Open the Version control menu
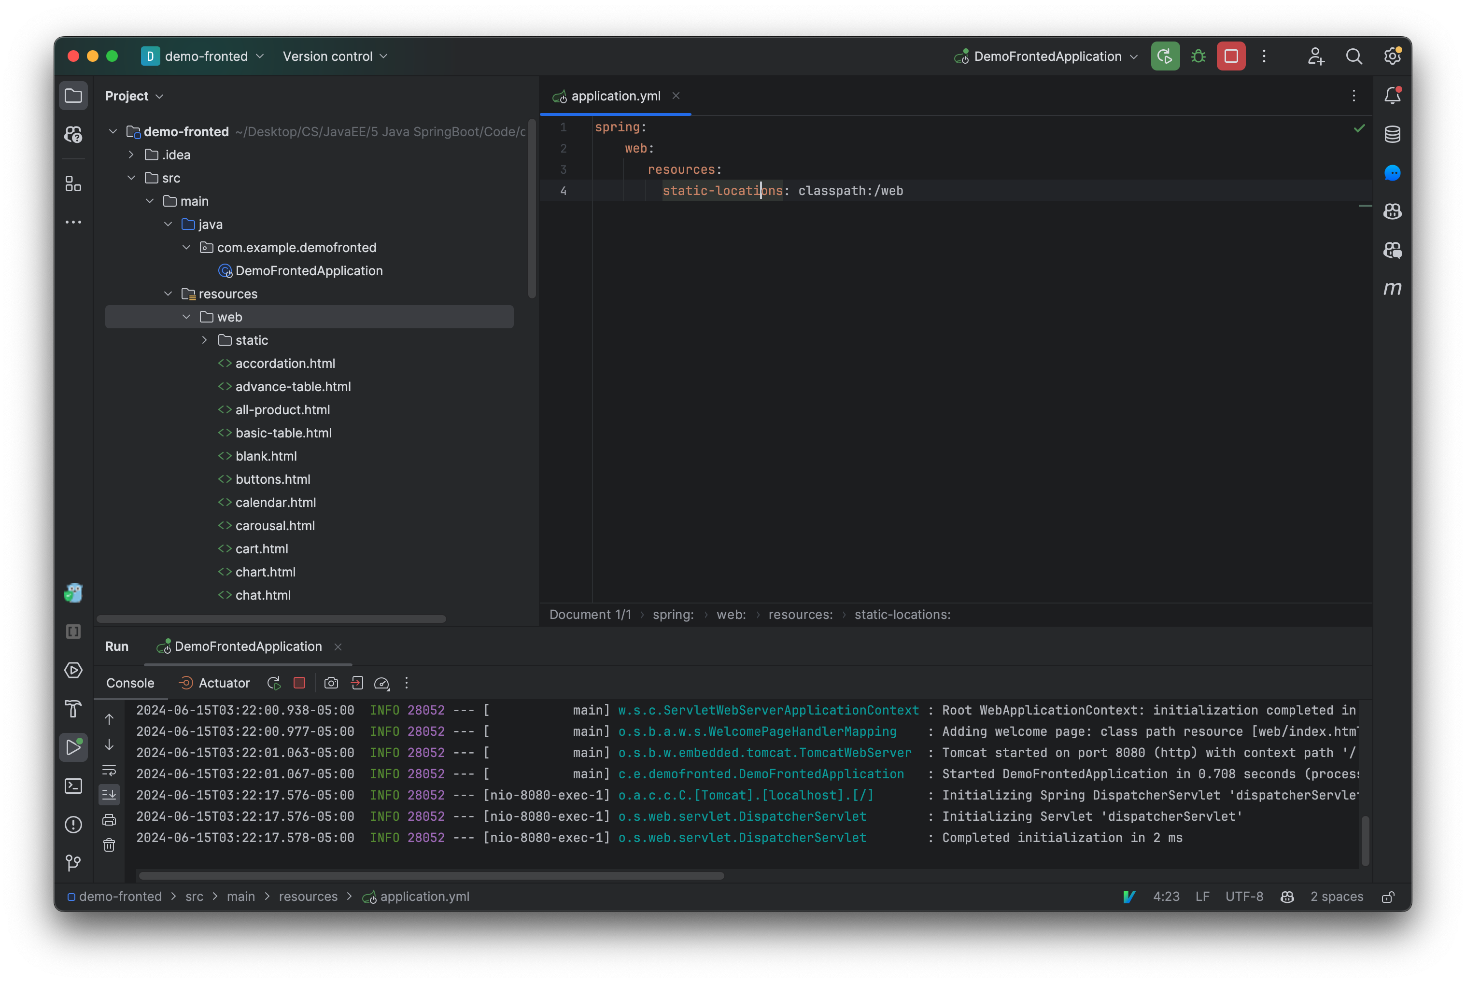The image size is (1466, 983). coord(335,56)
